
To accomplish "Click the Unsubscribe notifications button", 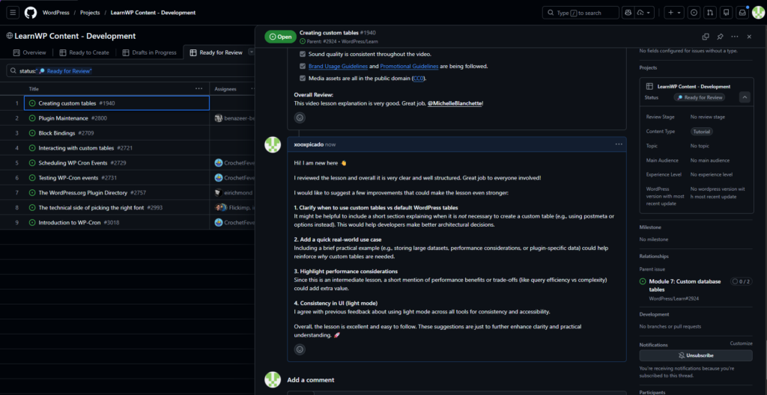I will tap(696, 355).
